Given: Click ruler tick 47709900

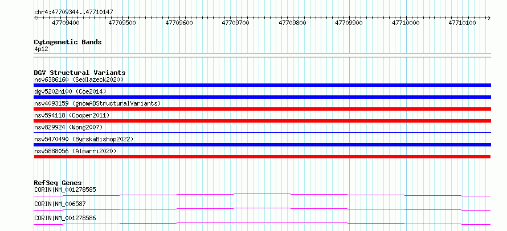Looking at the screenshot, I should coord(349,23).
